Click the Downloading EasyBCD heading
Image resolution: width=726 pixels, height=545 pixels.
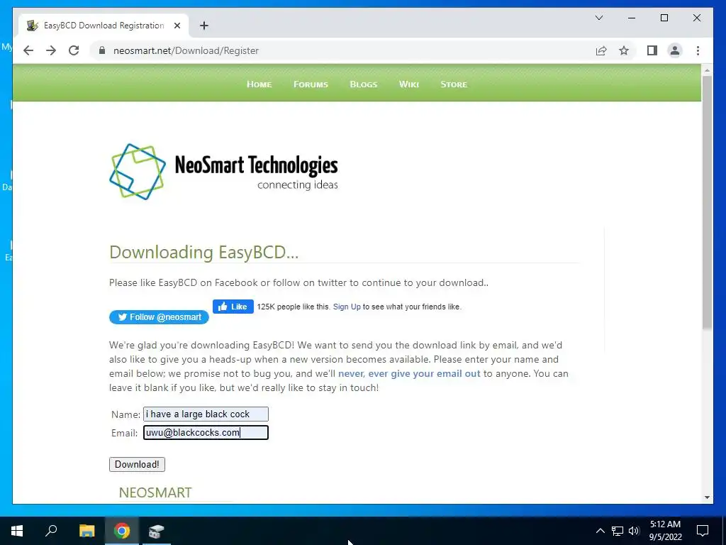pyautogui.click(x=203, y=252)
